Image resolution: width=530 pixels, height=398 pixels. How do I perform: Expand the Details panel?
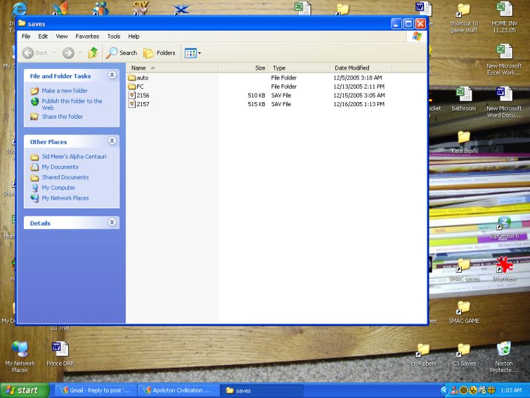[112, 223]
